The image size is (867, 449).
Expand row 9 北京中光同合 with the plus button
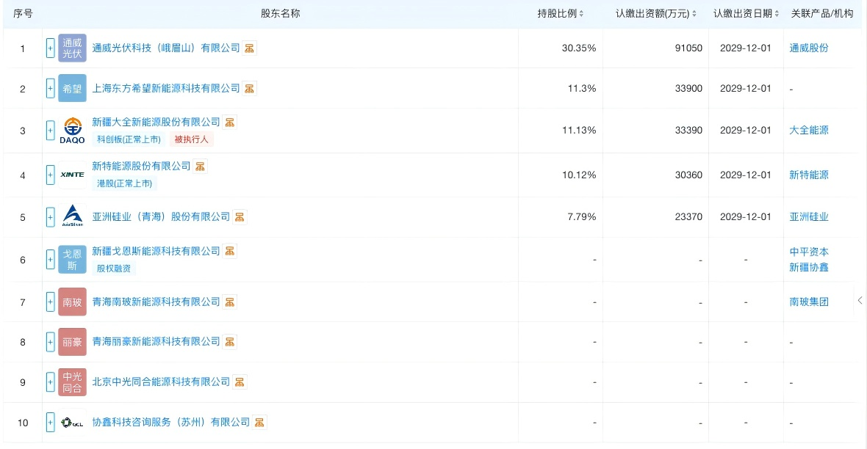(50, 382)
